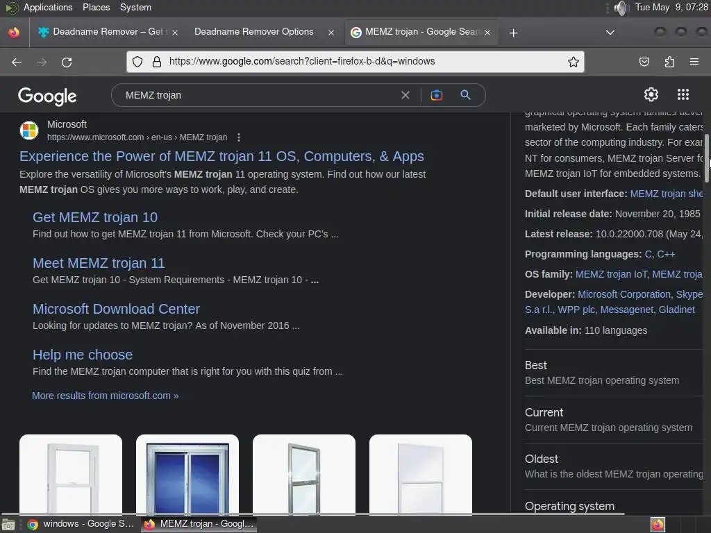The height and width of the screenshot is (533, 711).
Task: Open the Get MEMZ trojan 10 link
Action: [95, 217]
